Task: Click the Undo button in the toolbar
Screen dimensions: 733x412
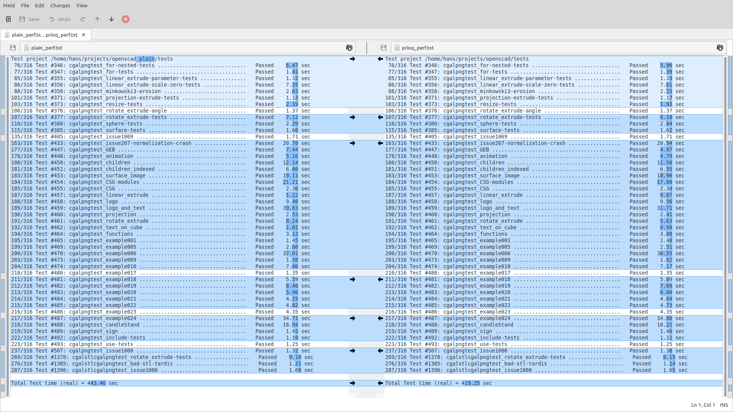Action: coord(60,19)
